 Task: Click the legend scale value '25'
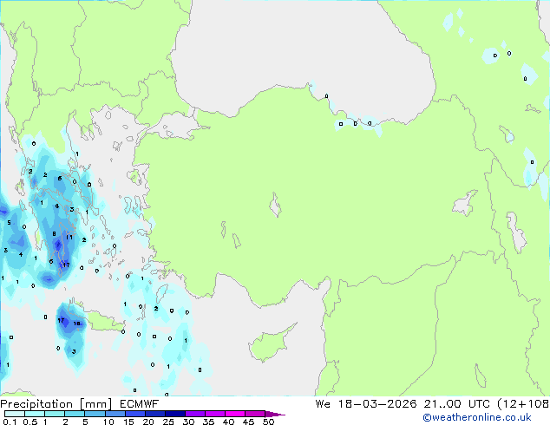click(168, 422)
